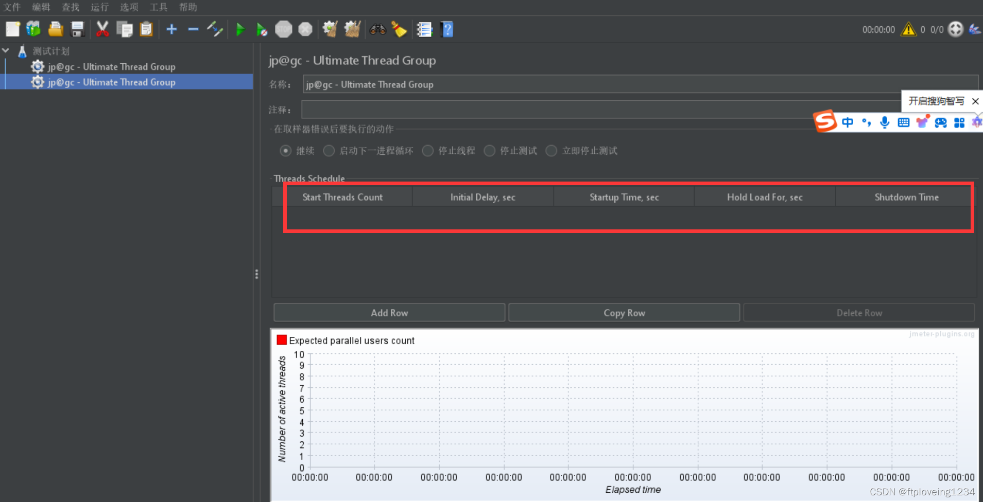Open the Function Helper list icon
The height and width of the screenshot is (502, 983).
click(425, 29)
